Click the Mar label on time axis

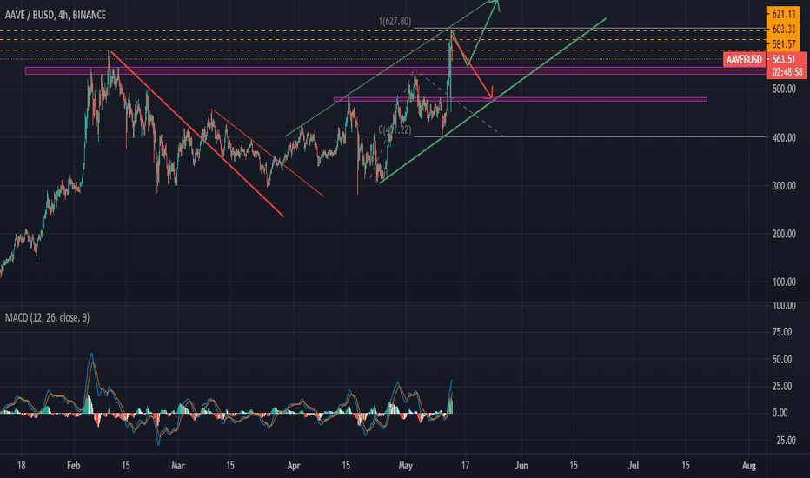(177, 466)
